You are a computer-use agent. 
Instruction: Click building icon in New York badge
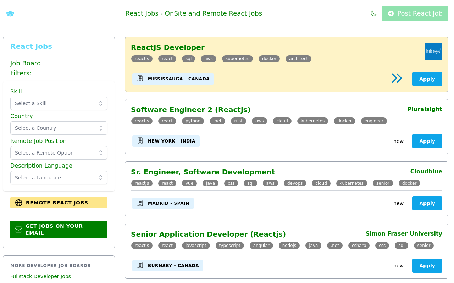140,141
